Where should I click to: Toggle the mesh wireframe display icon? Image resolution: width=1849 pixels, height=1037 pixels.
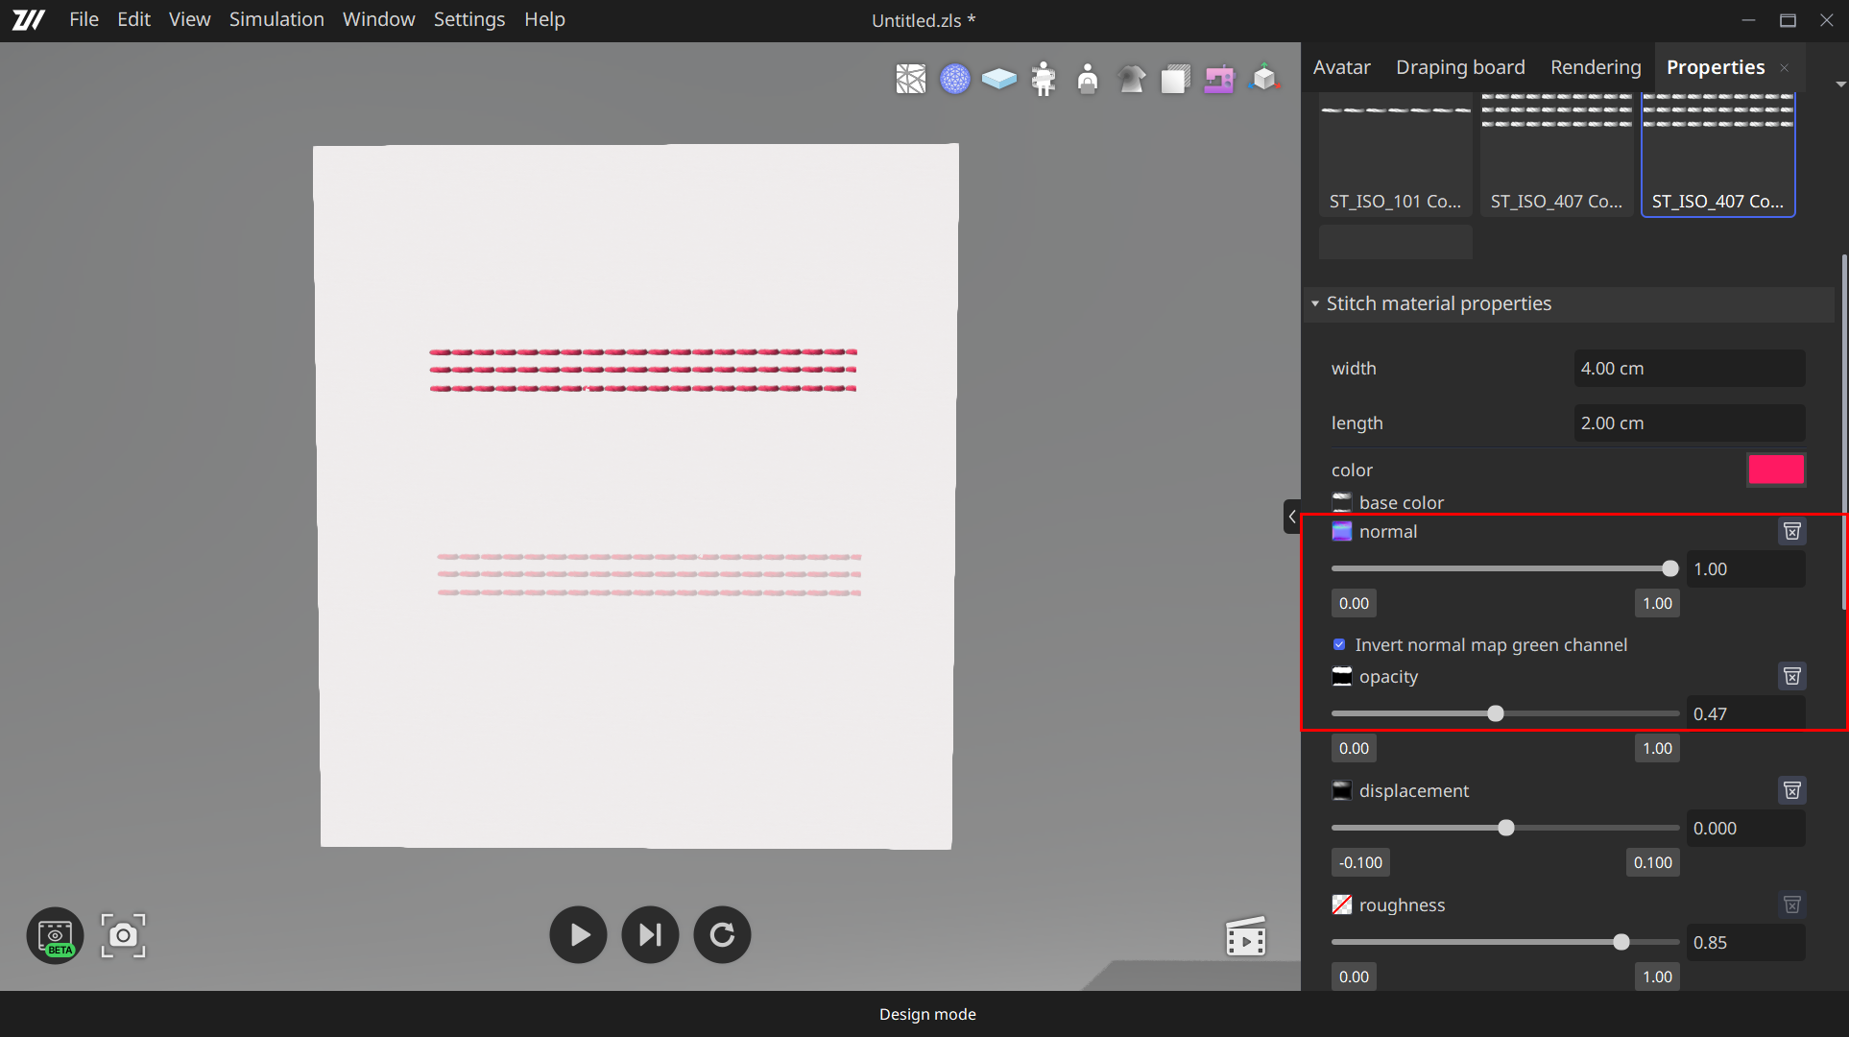(x=910, y=79)
